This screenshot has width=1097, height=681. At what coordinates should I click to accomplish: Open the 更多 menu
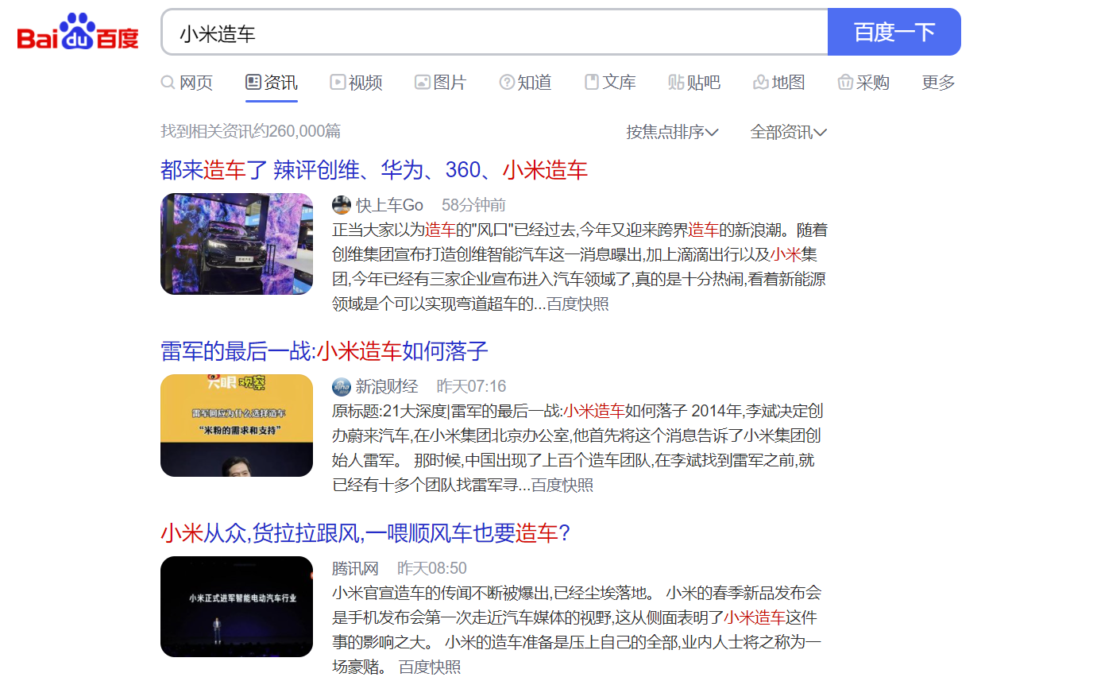(938, 82)
